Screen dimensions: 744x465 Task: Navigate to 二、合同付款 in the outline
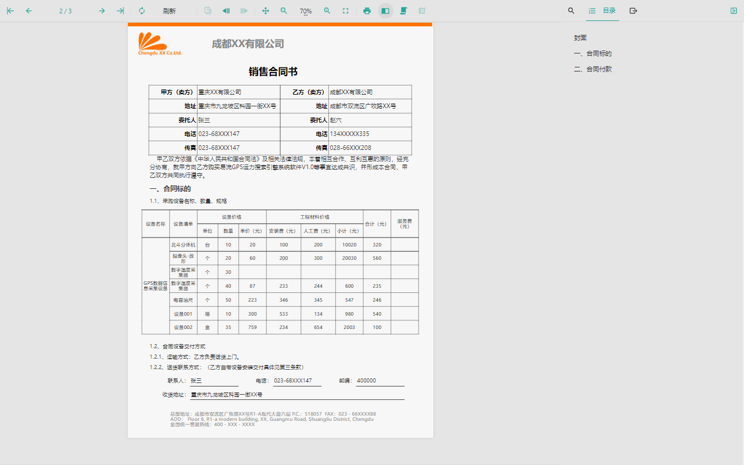tap(593, 69)
